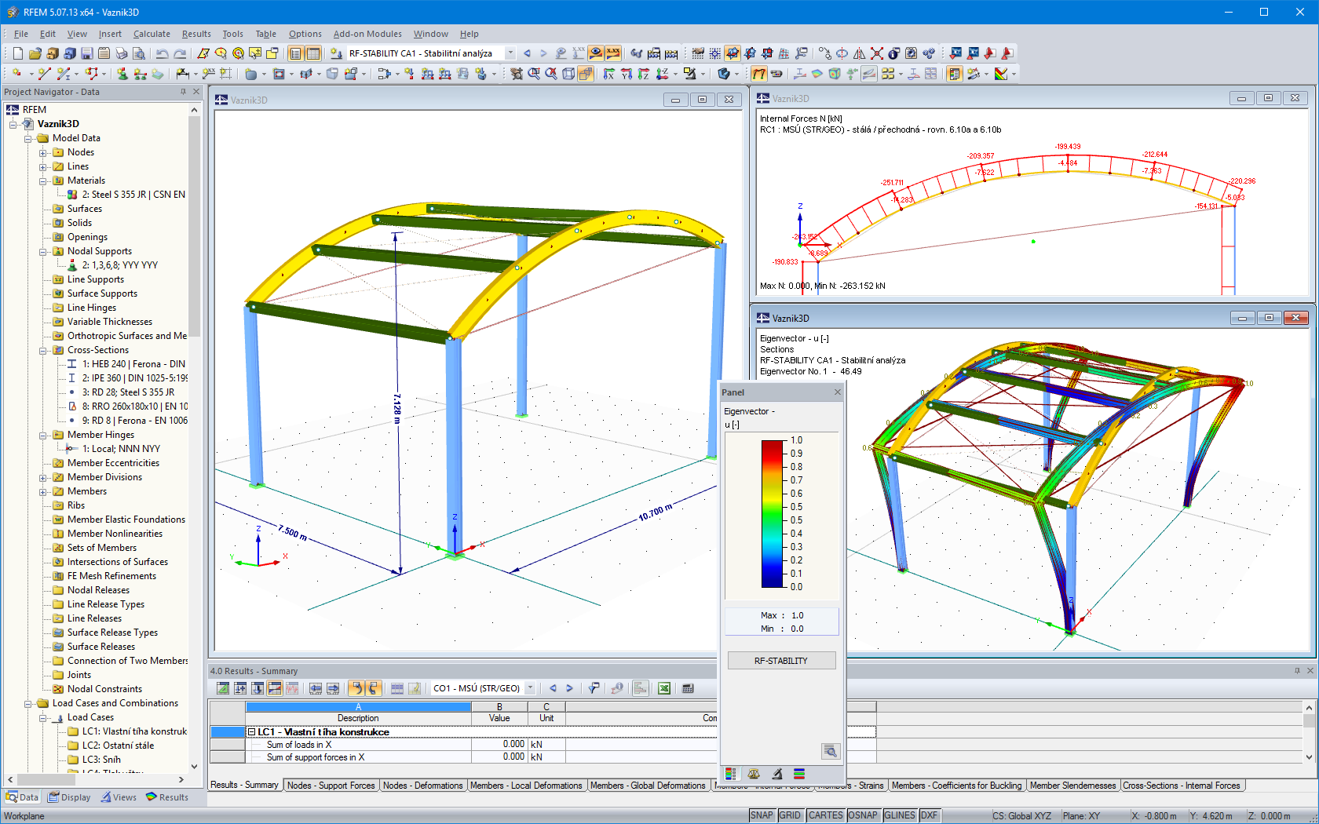The height and width of the screenshot is (824, 1319).
Task: Undo the last action
Action: [162, 53]
